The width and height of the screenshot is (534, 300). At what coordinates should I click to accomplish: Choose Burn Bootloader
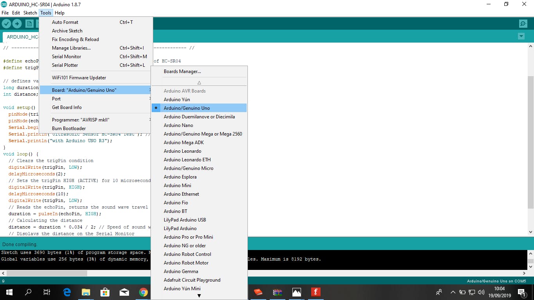point(96,129)
